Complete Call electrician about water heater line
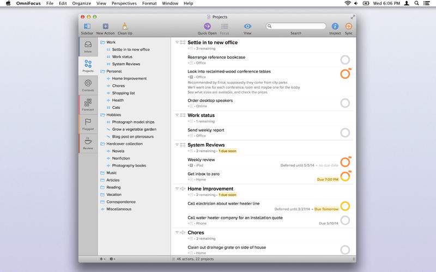 (345, 206)
